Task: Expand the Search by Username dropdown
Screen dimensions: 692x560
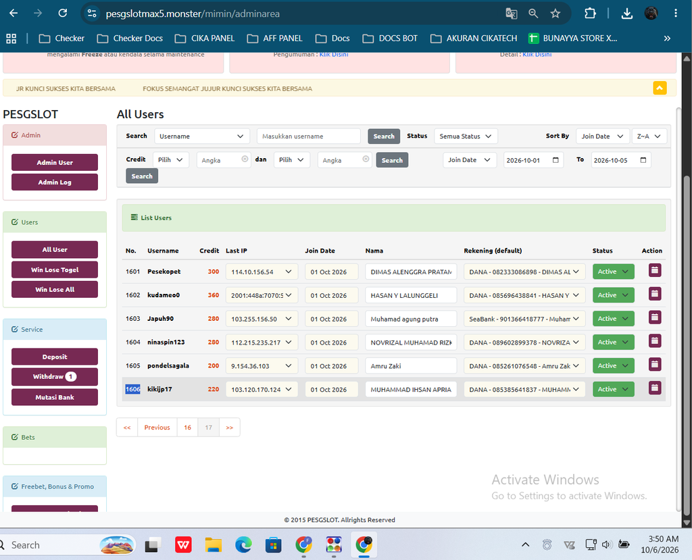Action: pyautogui.click(x=201, y=136)
